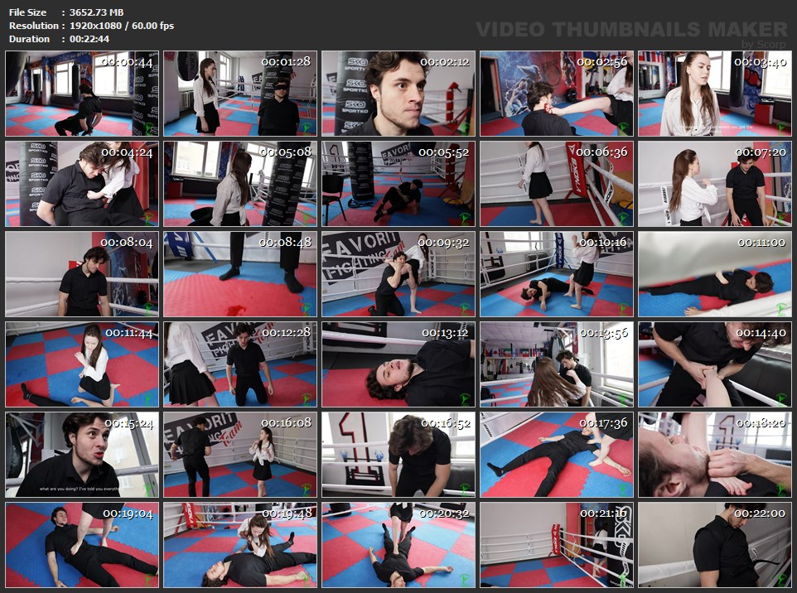The width and height of the screenshot is (797, 593).
Task: Click the thumbnail timestamped 00:00:44
Action: [82, 94]
